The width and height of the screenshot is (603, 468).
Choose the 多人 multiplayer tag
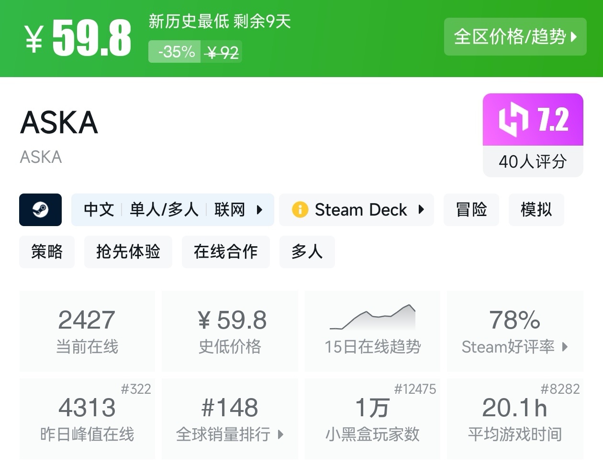point(307,251)
